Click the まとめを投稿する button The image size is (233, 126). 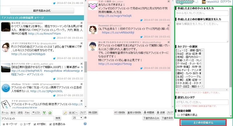coord(203,123)
